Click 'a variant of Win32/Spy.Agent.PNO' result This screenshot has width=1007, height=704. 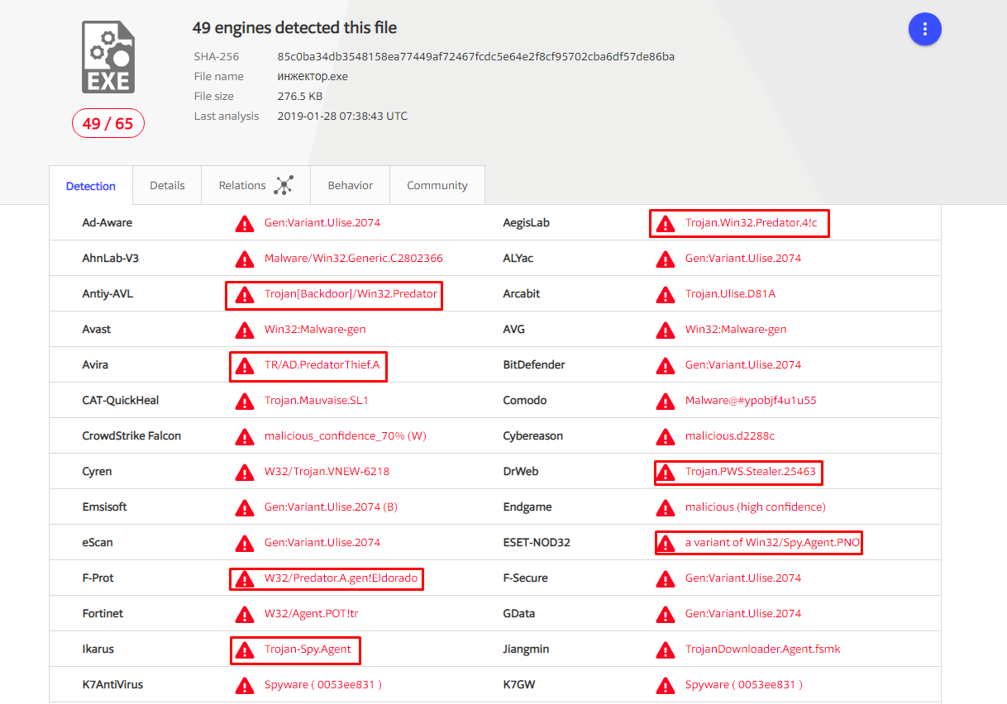coord(771,543)
